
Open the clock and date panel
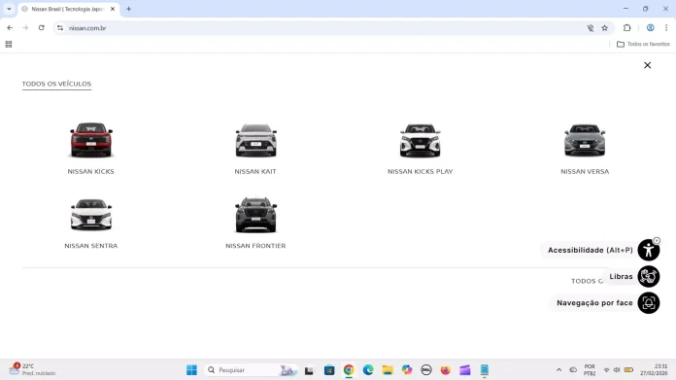(654, 369)
